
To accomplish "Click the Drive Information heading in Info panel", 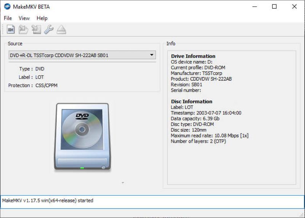I will pos(193,56).
